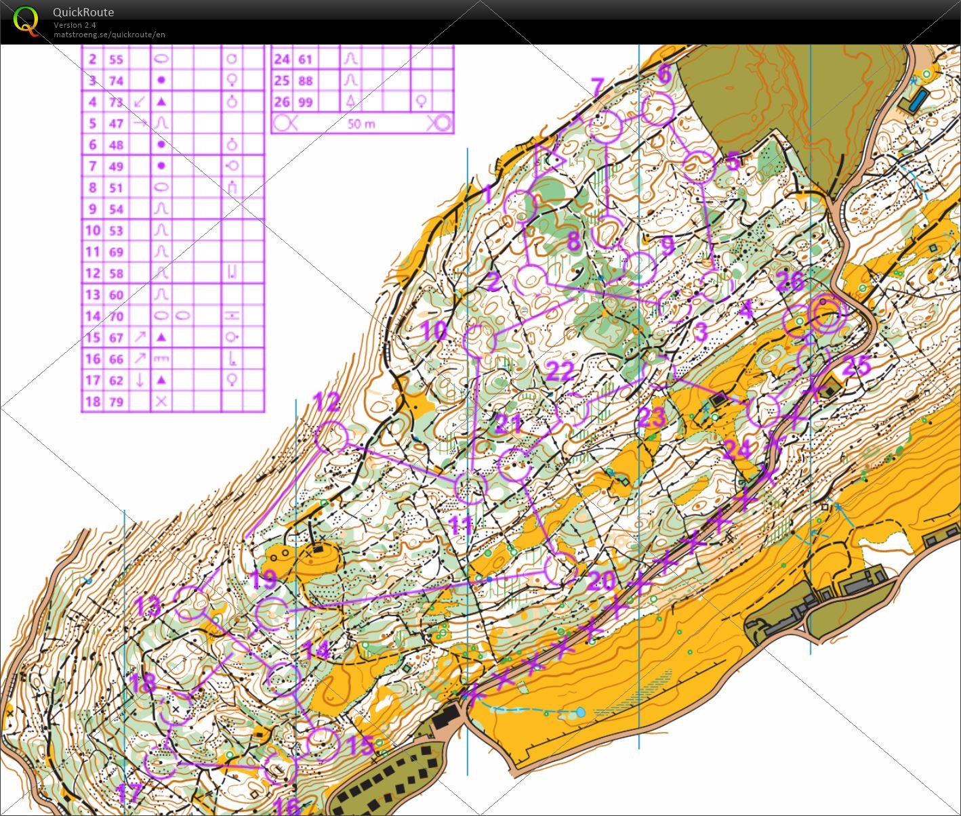Select control circle 19 on the map
Screen dimensions: 961x816
[x=272, y=614]
